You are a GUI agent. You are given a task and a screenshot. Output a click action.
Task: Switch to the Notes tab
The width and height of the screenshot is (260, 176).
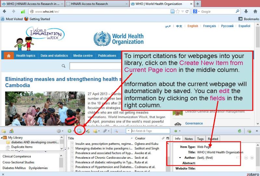click(x=189, y=139)
